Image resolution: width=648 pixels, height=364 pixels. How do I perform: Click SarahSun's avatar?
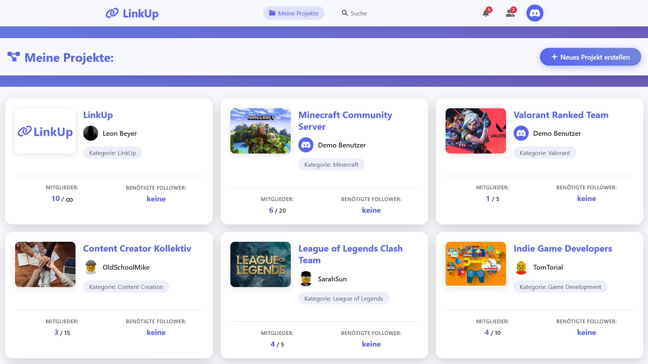click(306, 279)
